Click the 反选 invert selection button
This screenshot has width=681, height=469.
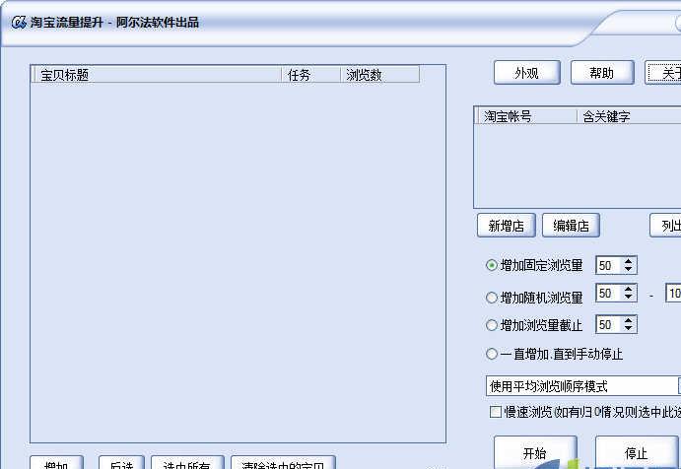121,463
